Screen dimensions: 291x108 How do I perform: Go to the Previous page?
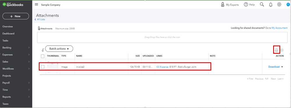pyautogui.click(x=259, y=79)
